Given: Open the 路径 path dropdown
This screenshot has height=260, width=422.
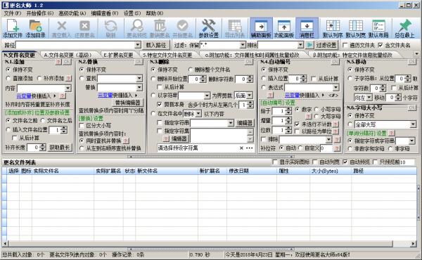Looking at the screenshot, I should click(x=138, y=45).
